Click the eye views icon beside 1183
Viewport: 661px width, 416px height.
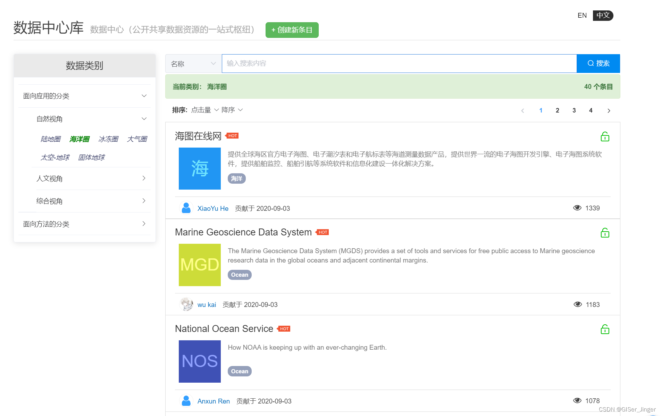point(578,304)
